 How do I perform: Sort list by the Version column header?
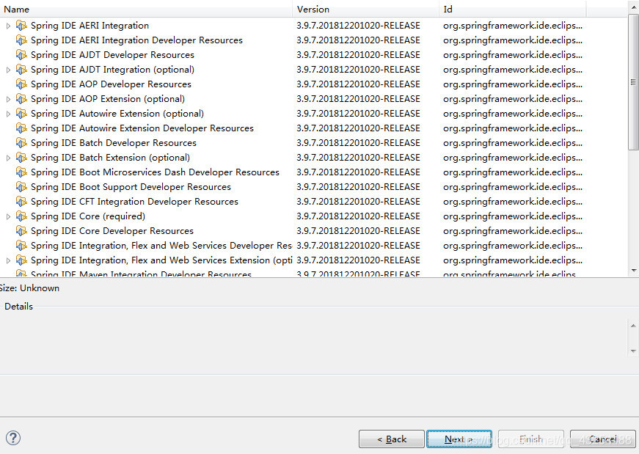coord(365,9)
